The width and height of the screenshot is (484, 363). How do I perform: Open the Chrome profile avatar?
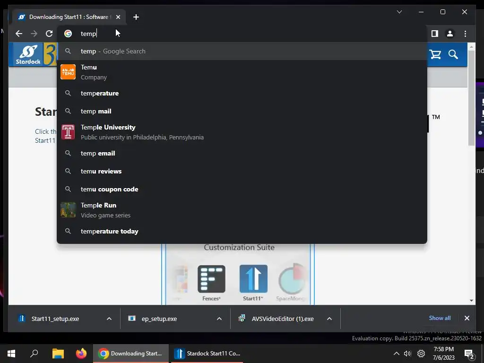click(450, 34)
